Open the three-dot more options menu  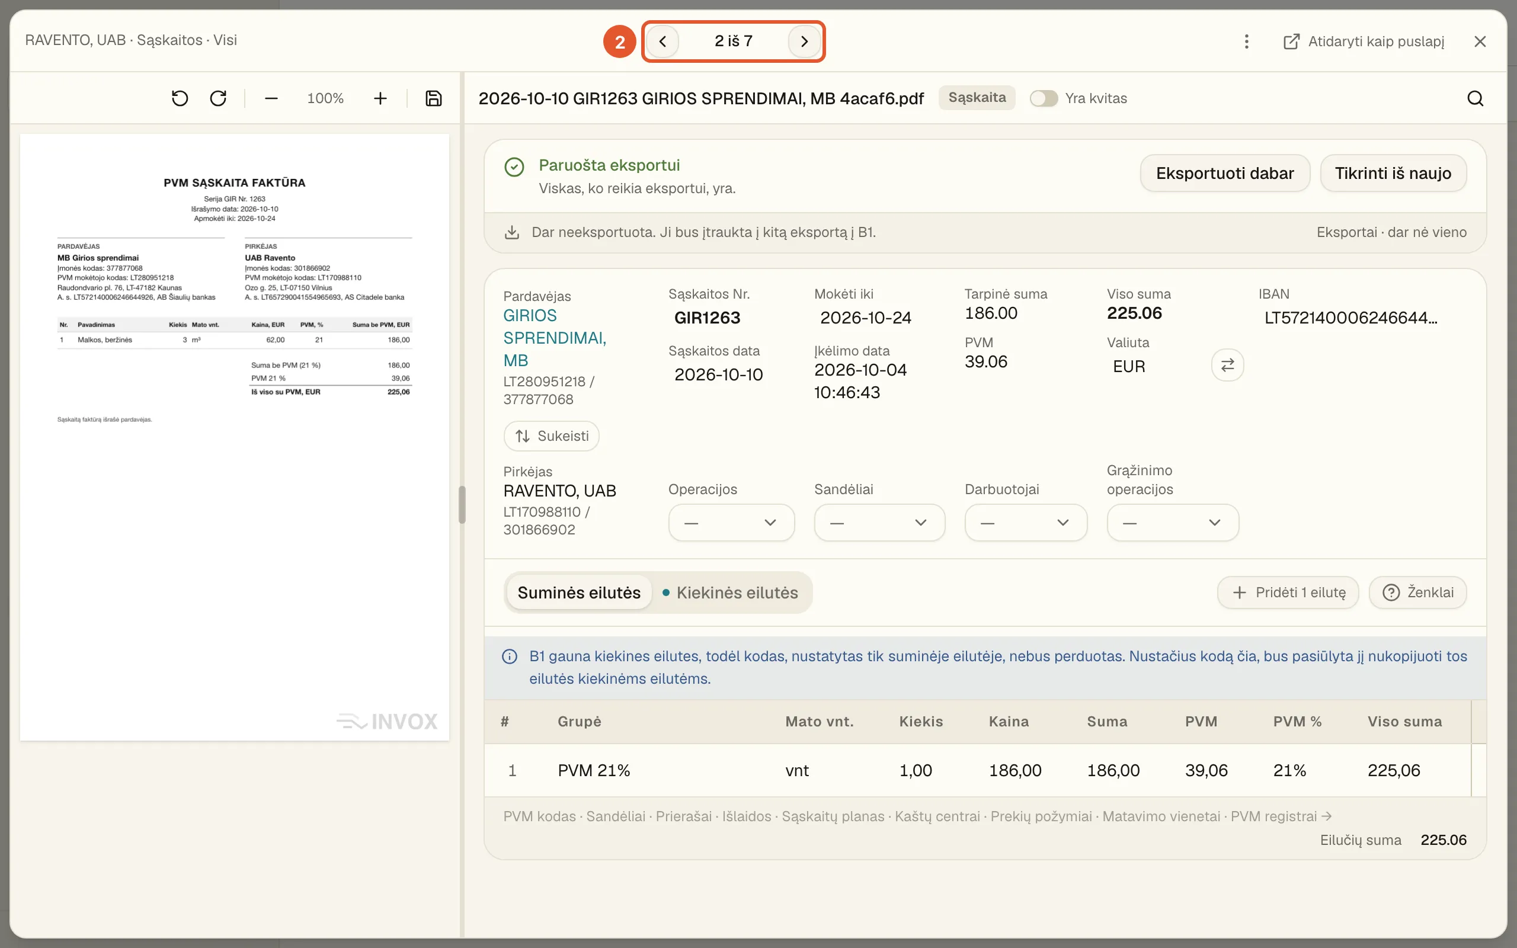(1246, 41)
